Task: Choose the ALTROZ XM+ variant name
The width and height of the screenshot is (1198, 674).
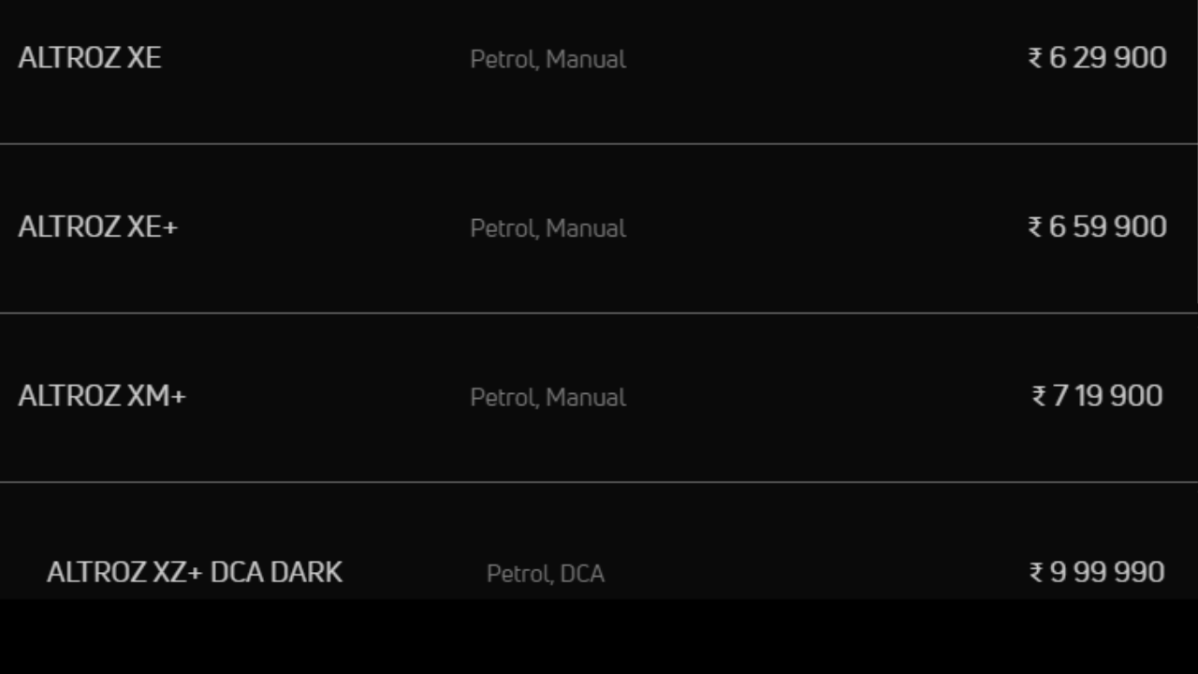Action: [x=102, y=397]
